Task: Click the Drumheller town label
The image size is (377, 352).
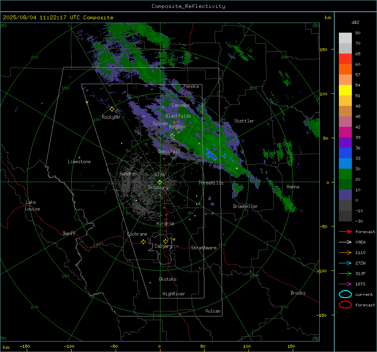Action: pos(245,206)
